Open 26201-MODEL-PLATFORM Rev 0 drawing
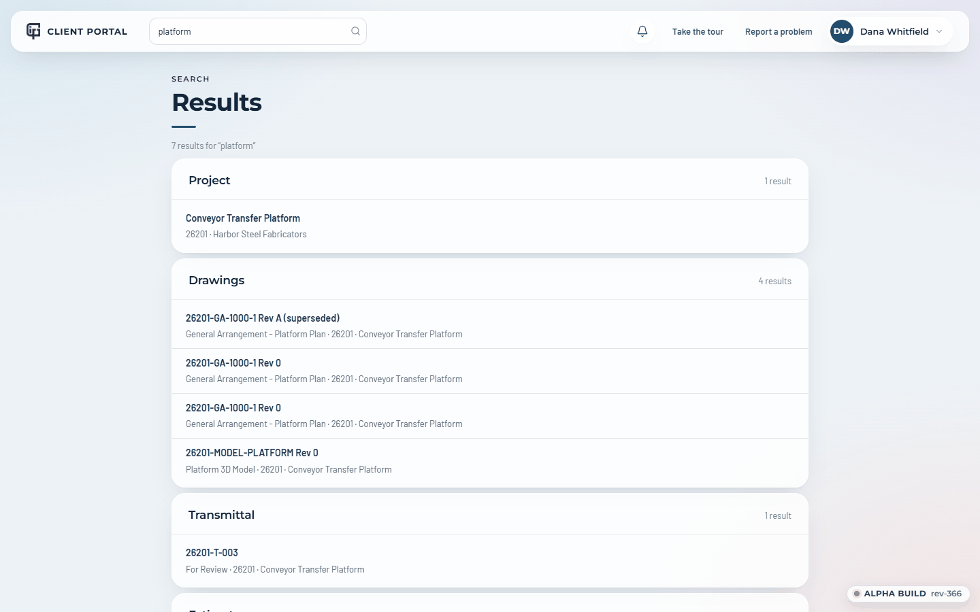The image size is (980, 612). pyautogui.click(x=490, y=461)
